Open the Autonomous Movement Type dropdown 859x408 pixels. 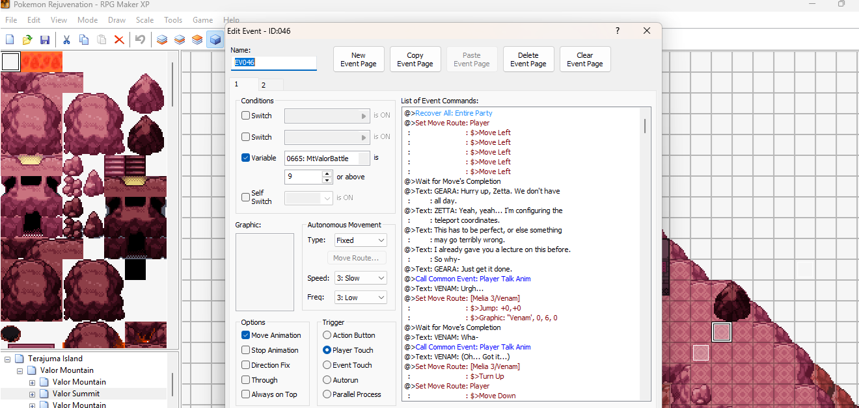click(x=361, y=240)
